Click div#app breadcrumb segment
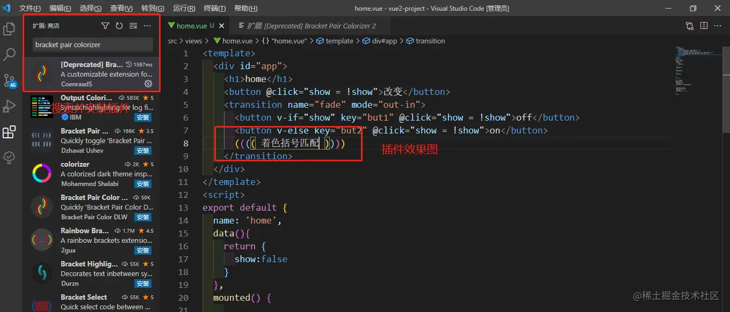 coord(380,41)
